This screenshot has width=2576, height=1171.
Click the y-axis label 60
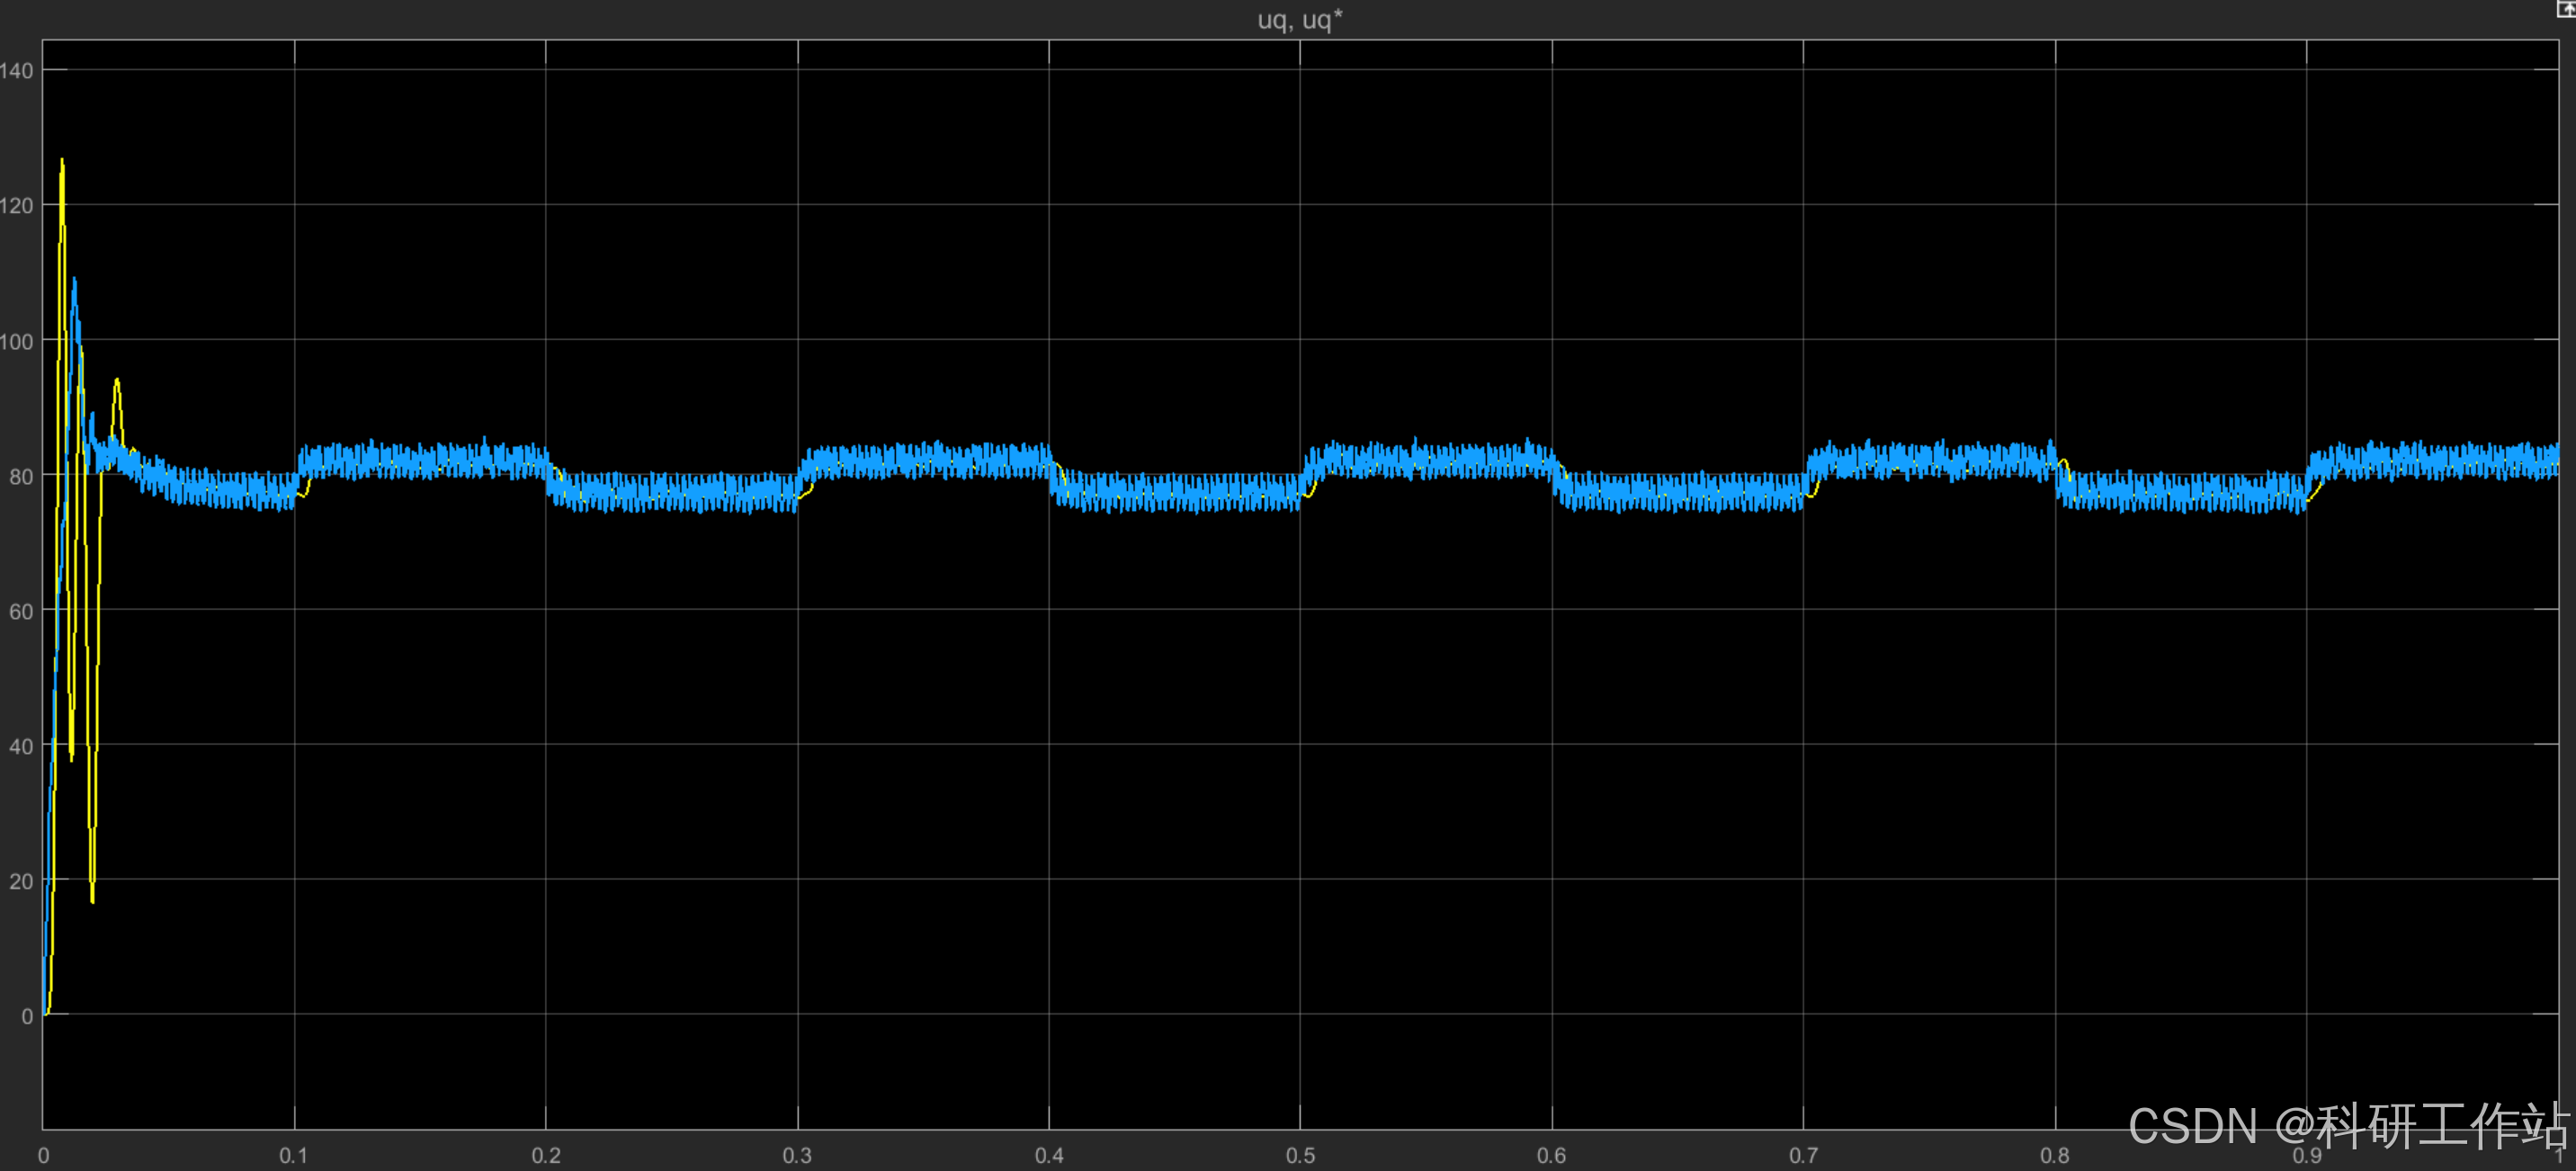(21, 611)
